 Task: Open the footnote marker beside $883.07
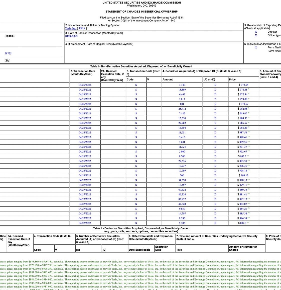click(248, 203)
